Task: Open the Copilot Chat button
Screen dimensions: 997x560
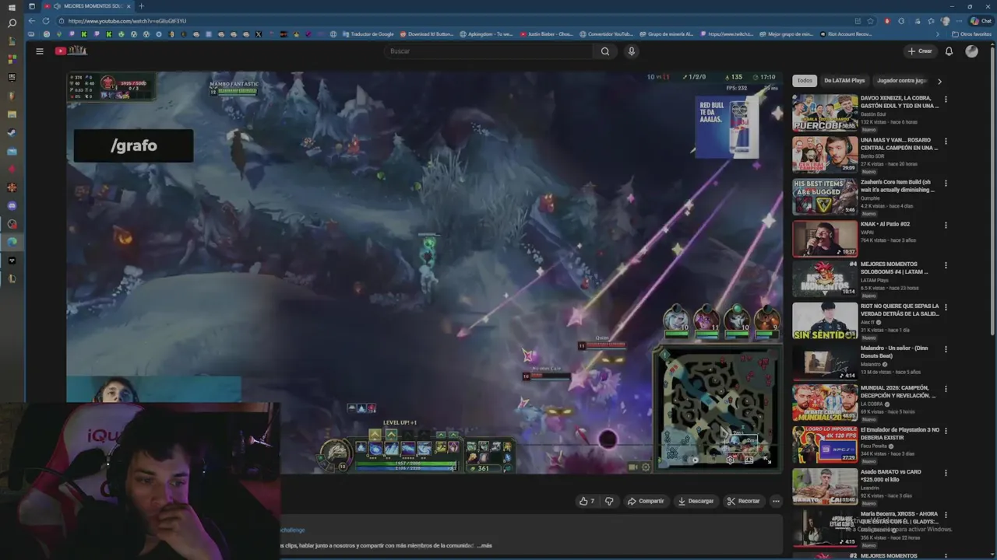Action: [x=981, y=21]
